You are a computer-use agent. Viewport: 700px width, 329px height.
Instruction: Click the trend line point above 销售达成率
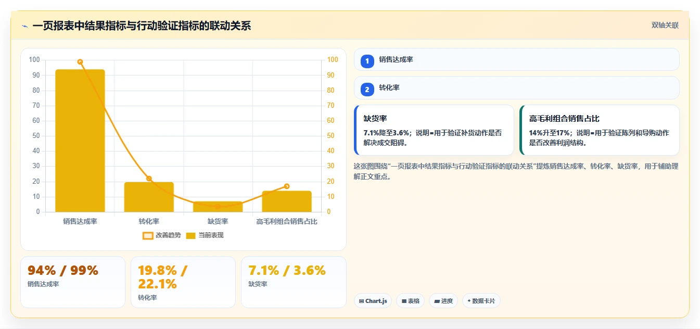click(80, 62)
